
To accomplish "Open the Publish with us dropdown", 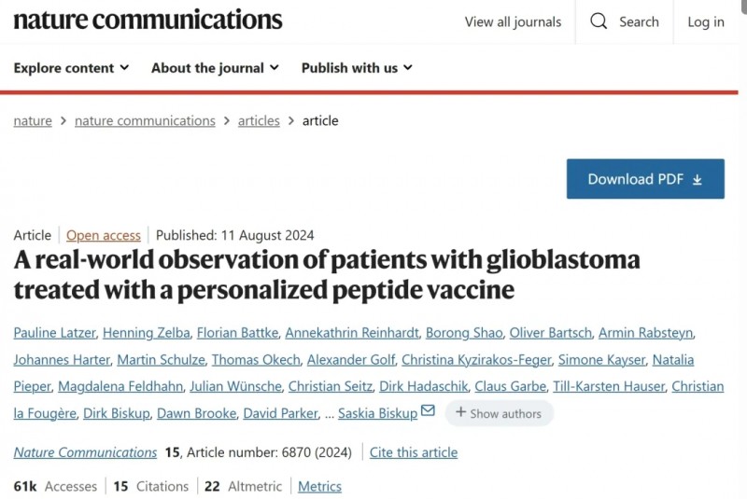I will 357,68.
